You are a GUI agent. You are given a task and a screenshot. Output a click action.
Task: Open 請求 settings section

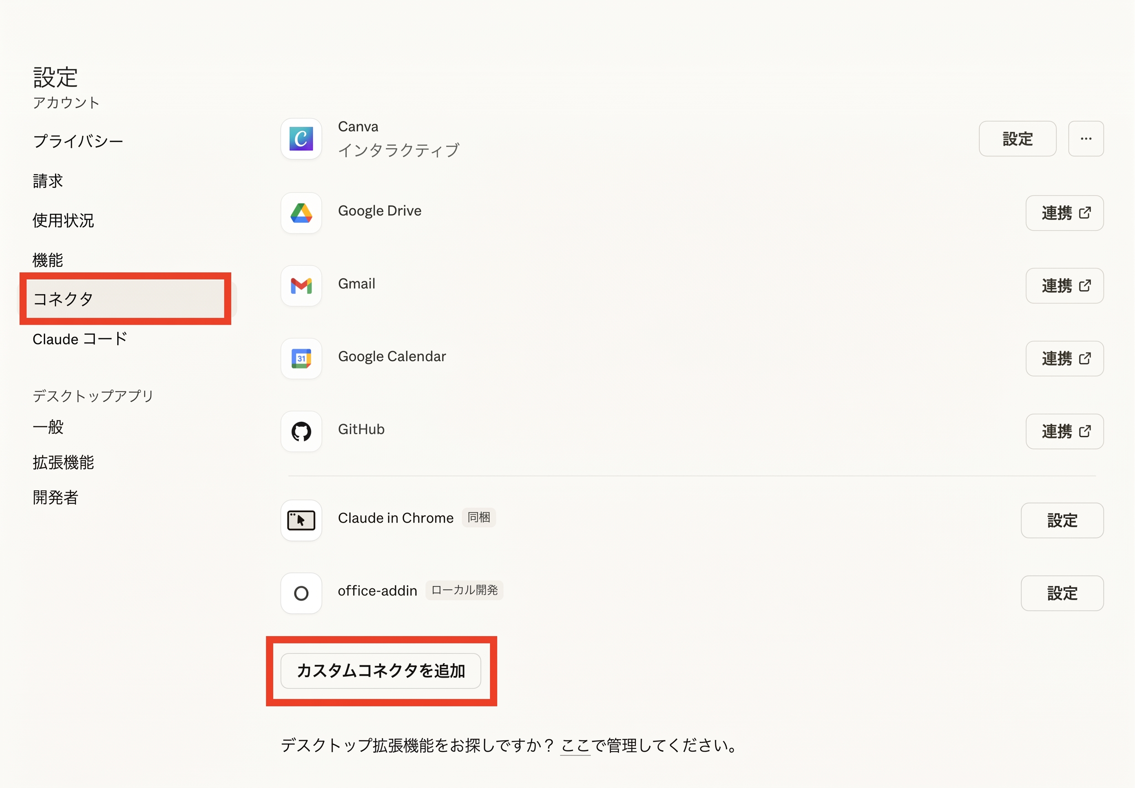tap(48, 181)
